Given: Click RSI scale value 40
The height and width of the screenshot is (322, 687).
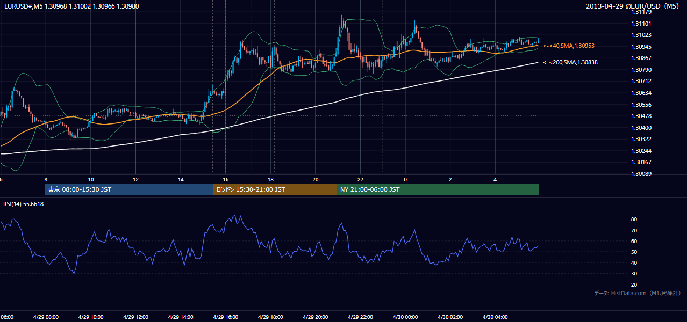Looking at the screenshot, I should [634, 262].
